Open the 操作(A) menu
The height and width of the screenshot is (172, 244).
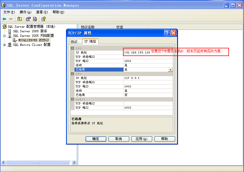26,12
